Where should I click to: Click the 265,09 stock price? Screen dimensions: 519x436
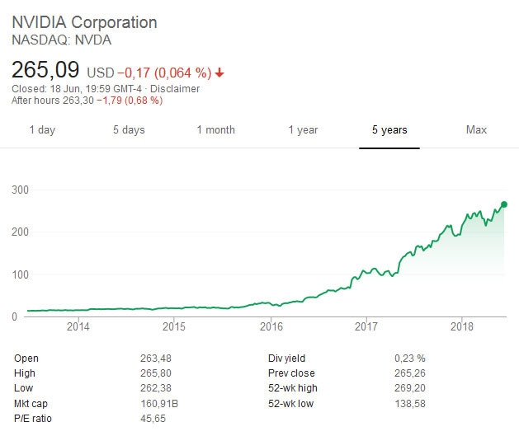(47, 69)
